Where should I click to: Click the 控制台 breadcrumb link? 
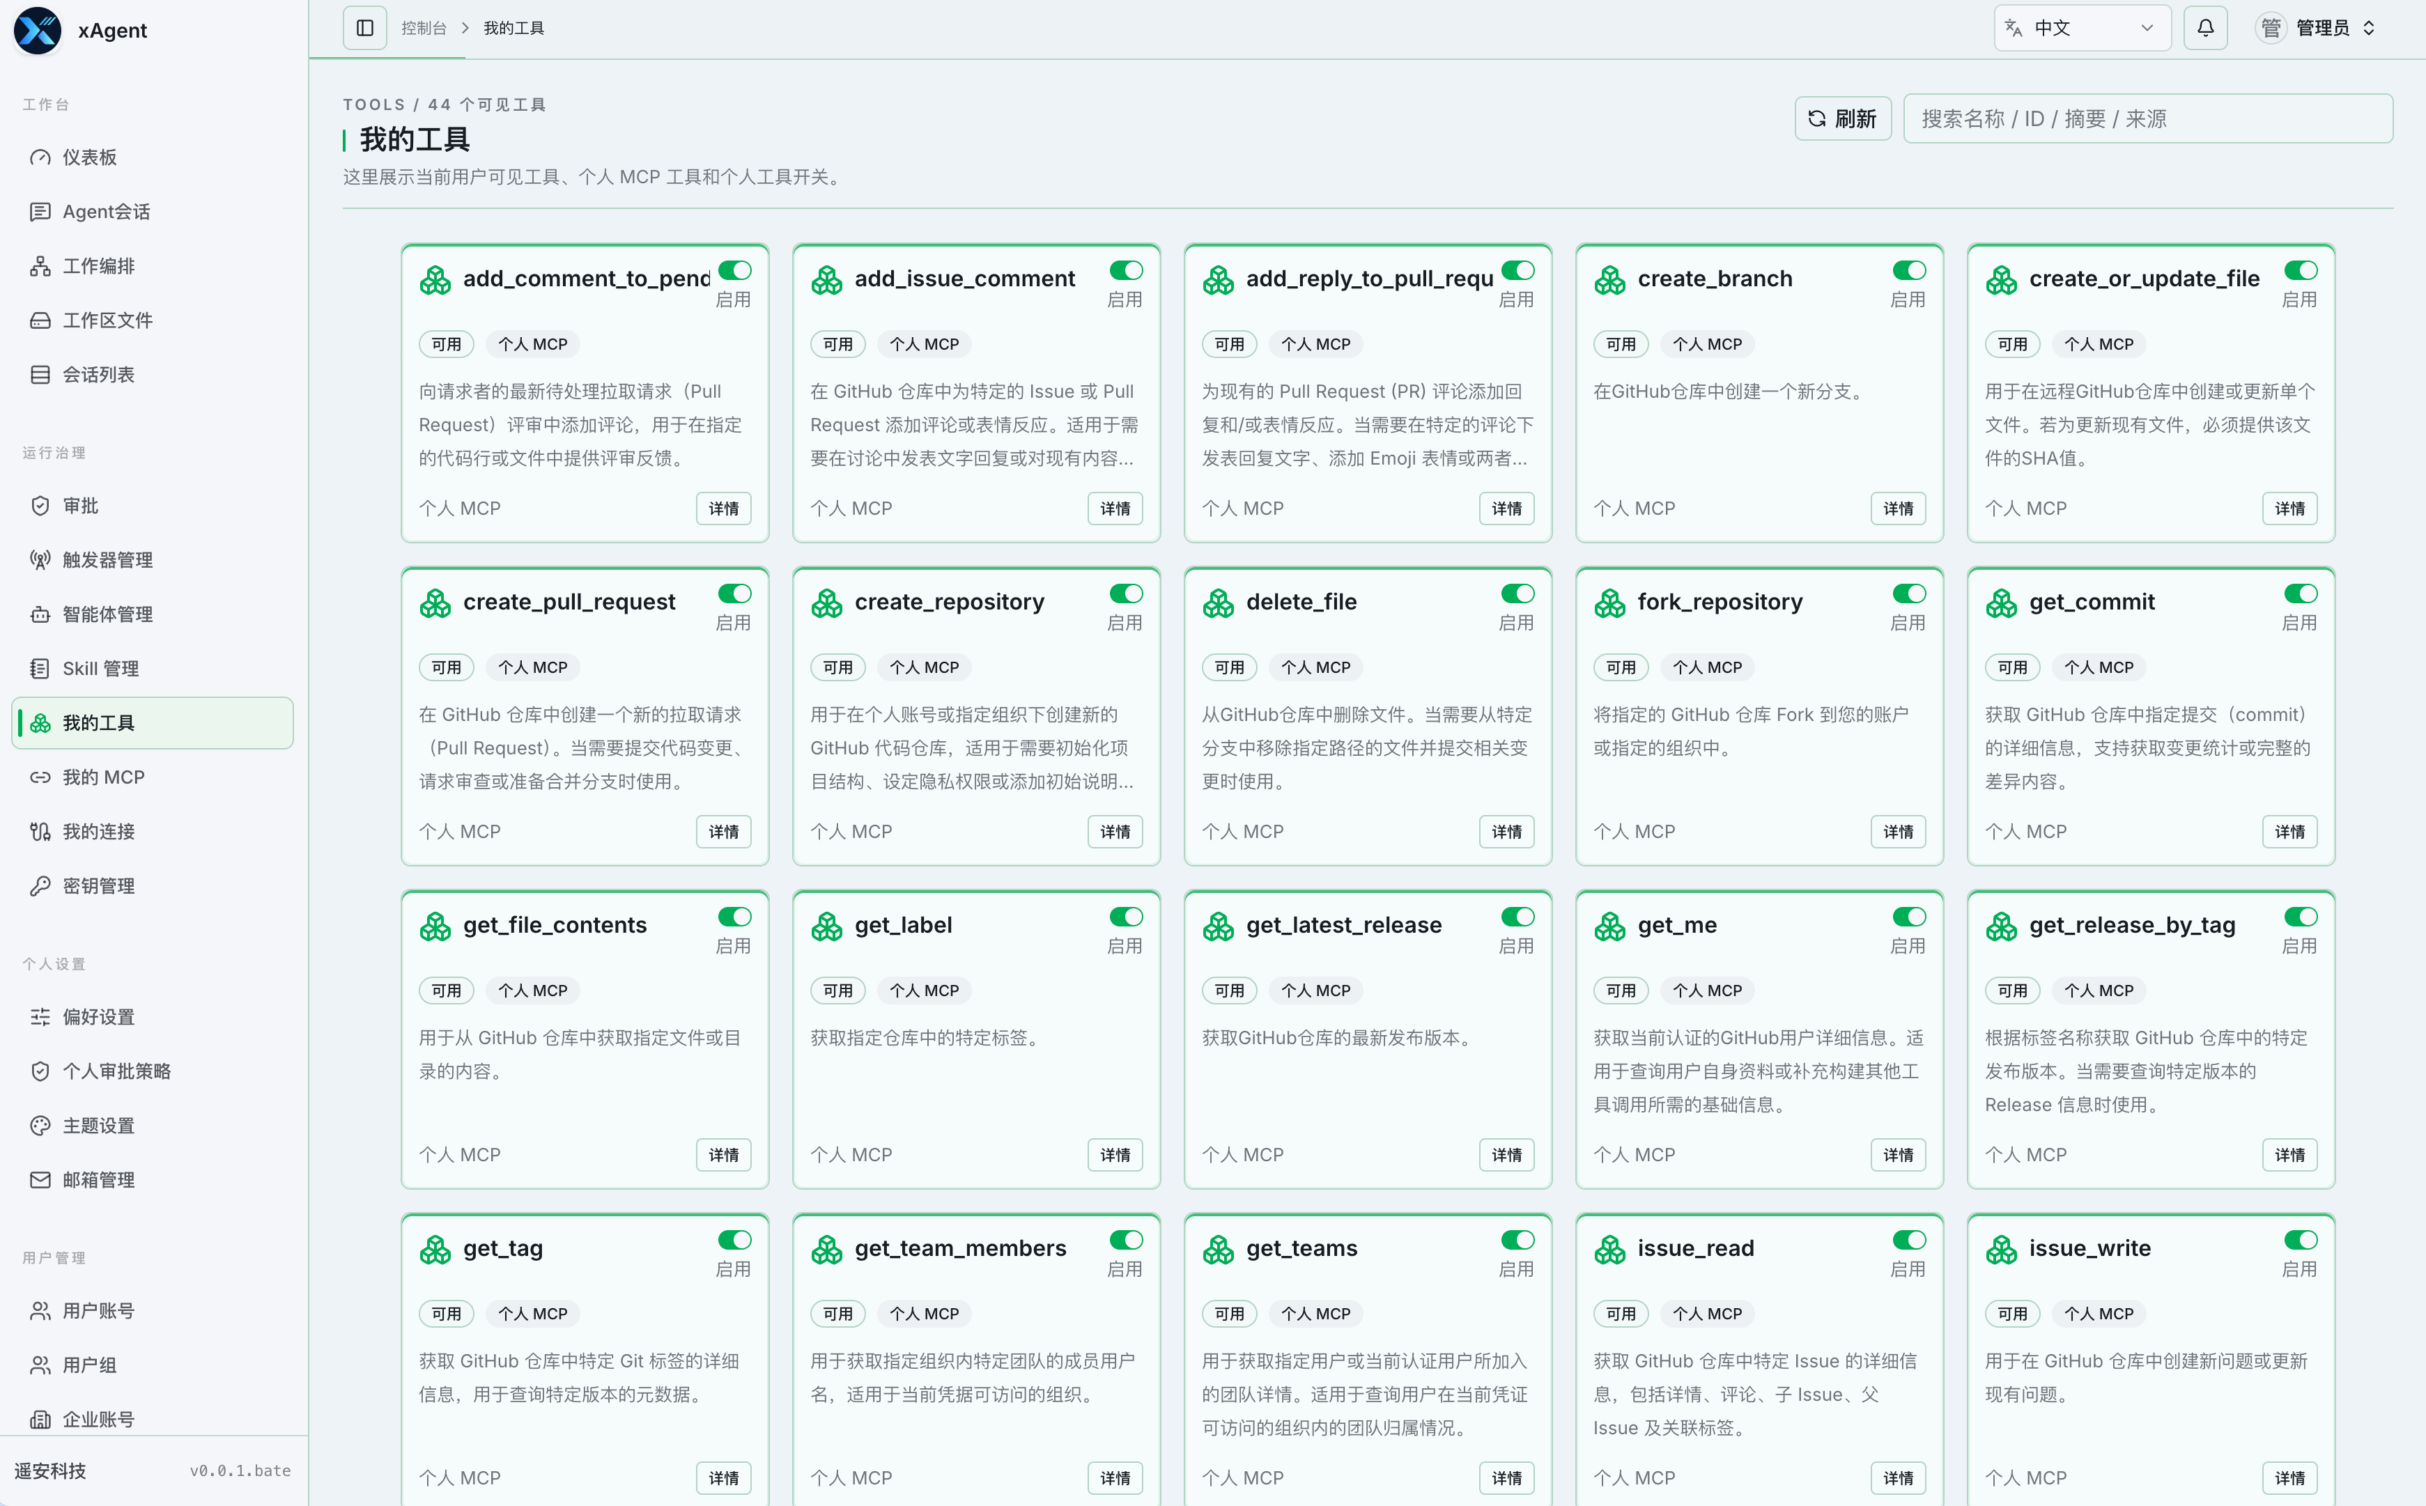[424, 28]
